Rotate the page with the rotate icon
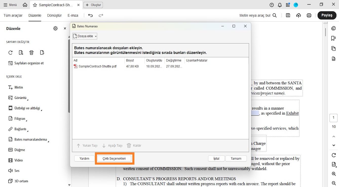The image size is (339, 187). [x=10, y=53]
